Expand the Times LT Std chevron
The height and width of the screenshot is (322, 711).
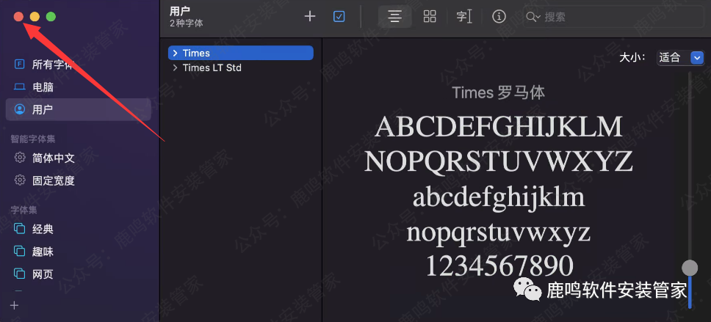175,68
